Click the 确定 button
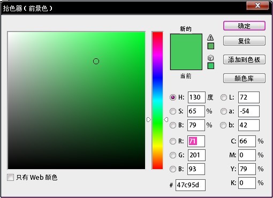Viewport: 273px width, 198px height. tap(244, 26)
